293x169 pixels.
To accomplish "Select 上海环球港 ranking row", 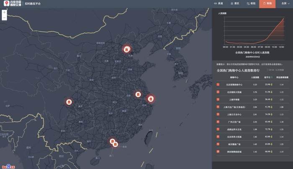I will (x=234, y=100).
